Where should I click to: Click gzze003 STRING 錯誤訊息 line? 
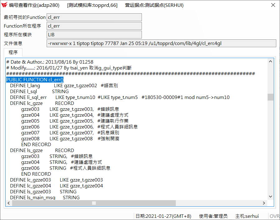[x=57, y=156]
